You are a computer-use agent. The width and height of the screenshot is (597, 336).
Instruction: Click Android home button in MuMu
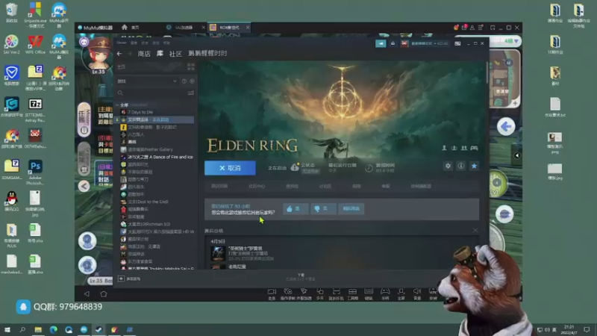(104, 293)
